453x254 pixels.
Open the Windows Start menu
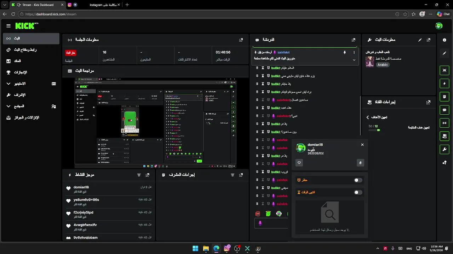[x=195, y=248]
